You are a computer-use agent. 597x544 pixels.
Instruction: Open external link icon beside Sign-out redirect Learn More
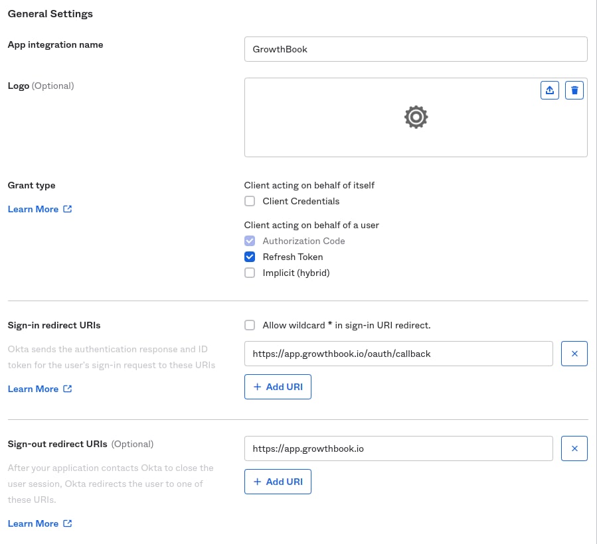point(67,523)
